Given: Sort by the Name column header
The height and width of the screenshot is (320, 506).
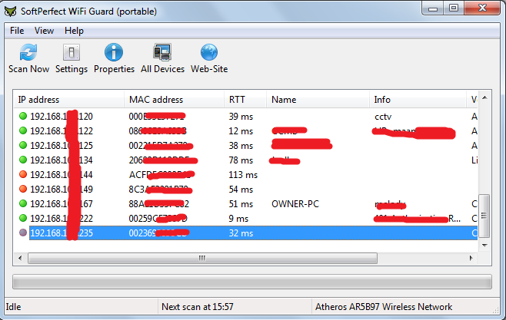Looking at the screenshot, I should [318, 100].
